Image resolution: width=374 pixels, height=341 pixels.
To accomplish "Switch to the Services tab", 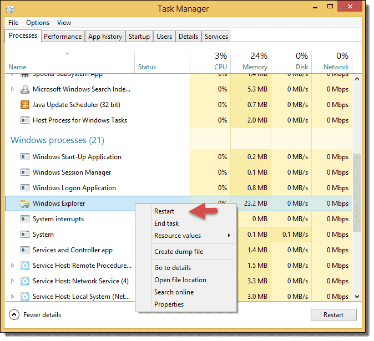I will pos(216,37).
